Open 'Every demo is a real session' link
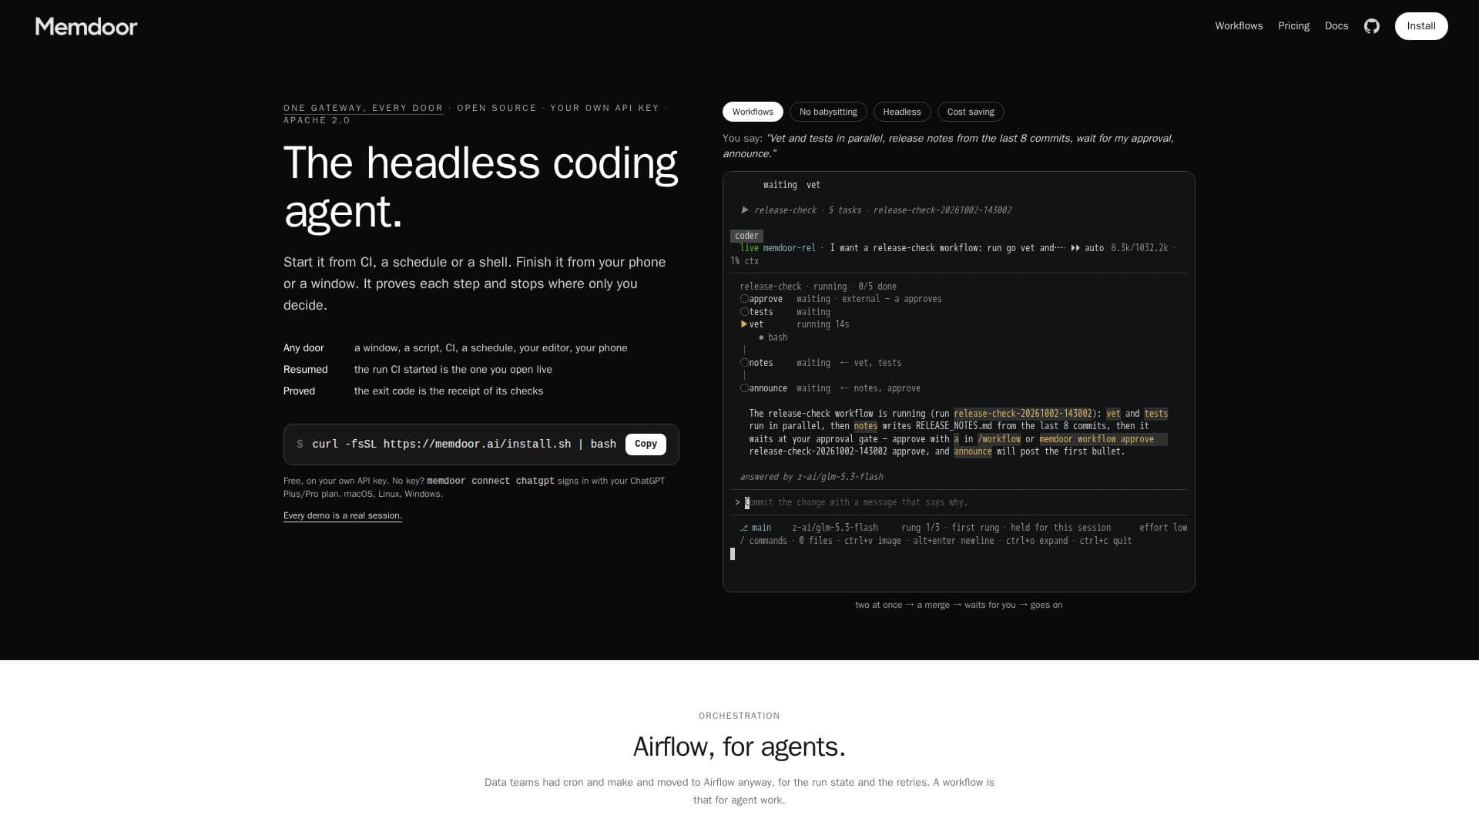1479x832 pixels. coord(343,515)
